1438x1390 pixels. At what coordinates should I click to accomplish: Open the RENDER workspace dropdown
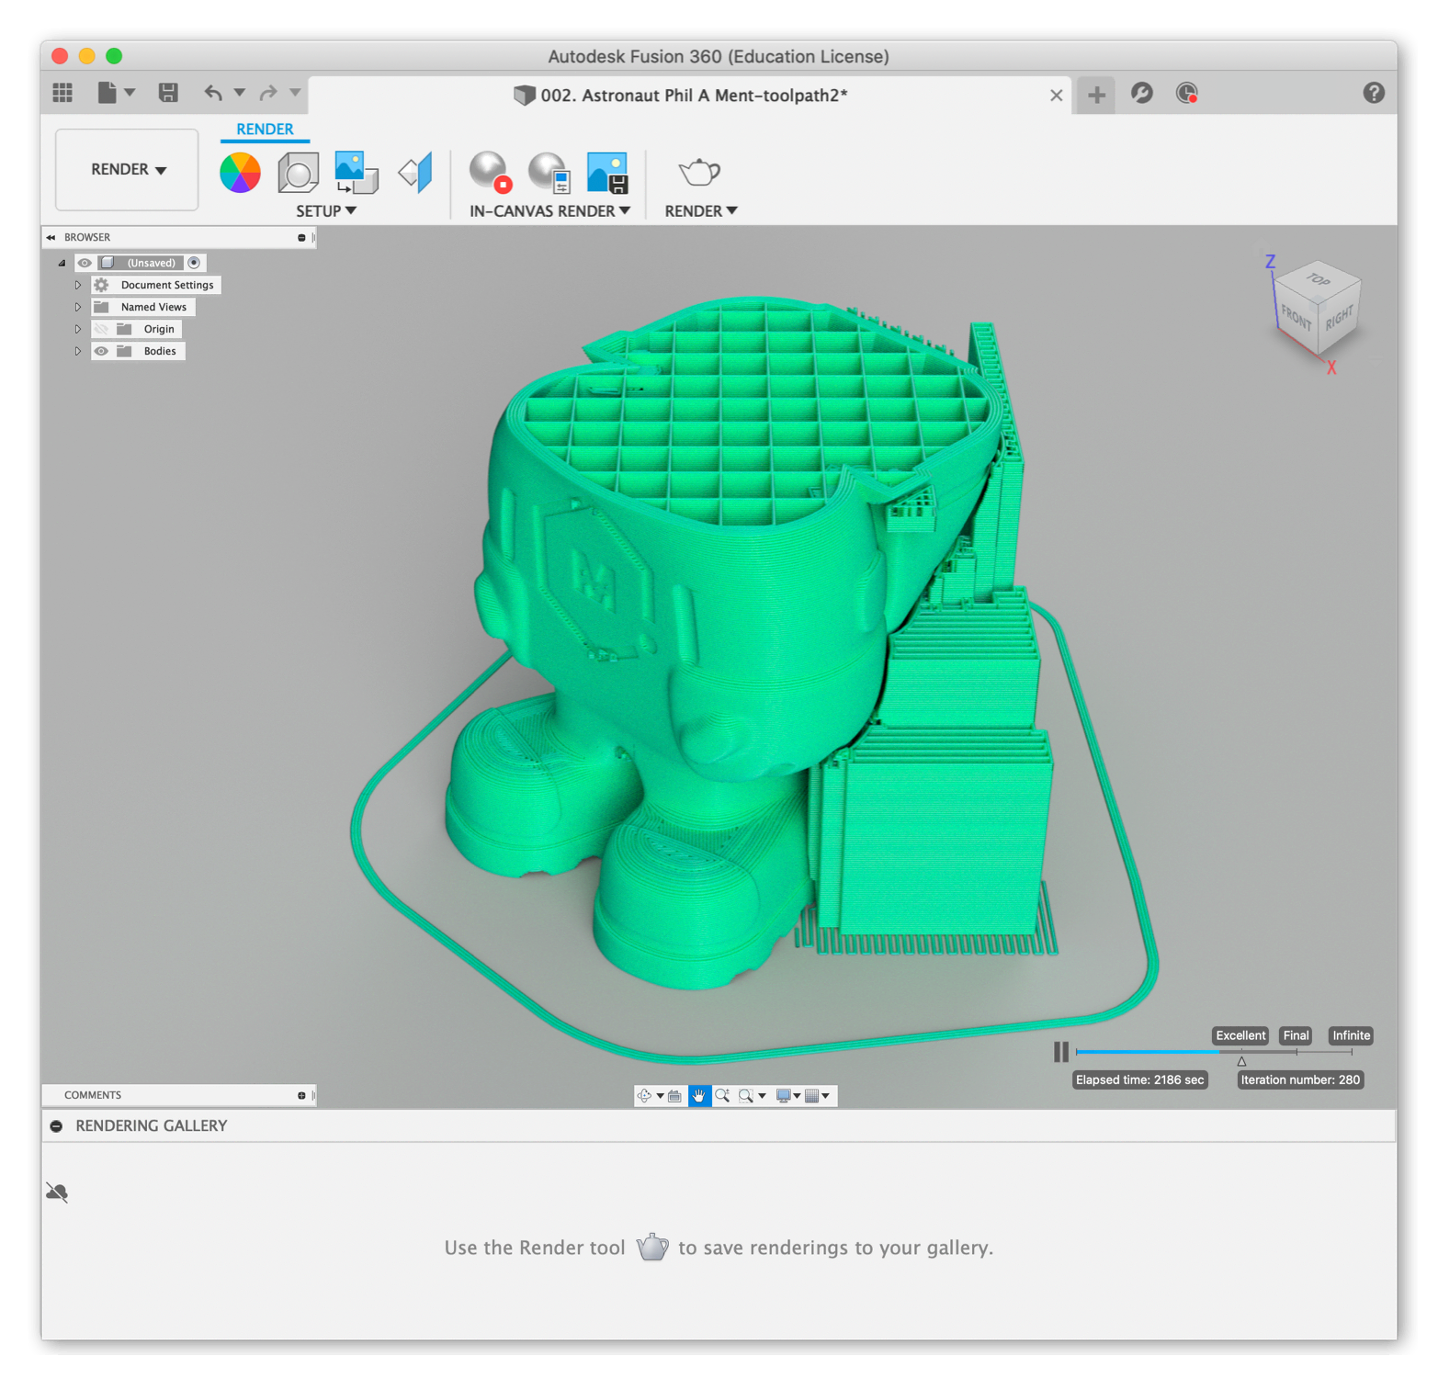[x=128, y=170]
